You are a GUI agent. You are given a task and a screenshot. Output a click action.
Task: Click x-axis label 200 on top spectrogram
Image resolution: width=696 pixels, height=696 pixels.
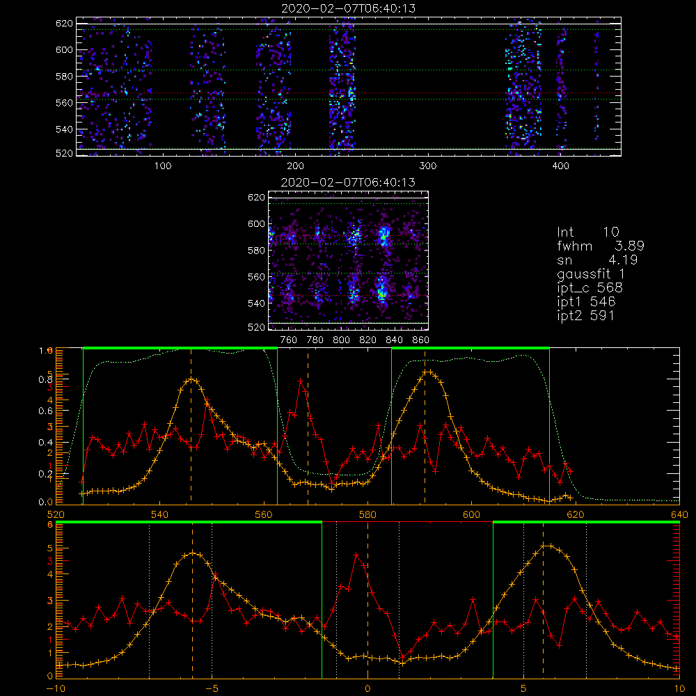(295, 166)
